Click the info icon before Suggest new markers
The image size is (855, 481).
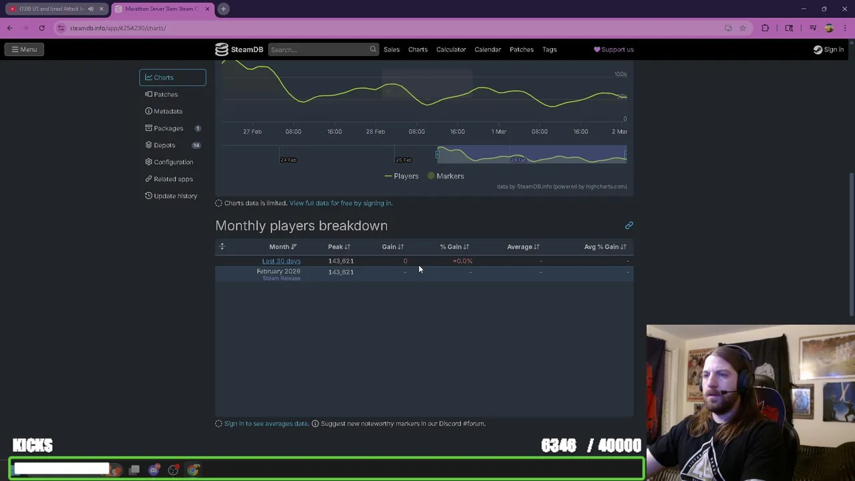(315, 424)
